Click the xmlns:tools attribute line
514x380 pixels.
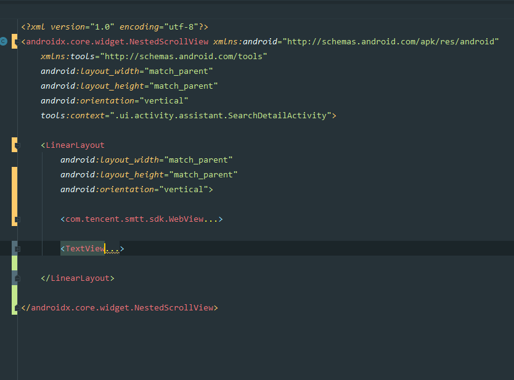[x=153, y=56]
